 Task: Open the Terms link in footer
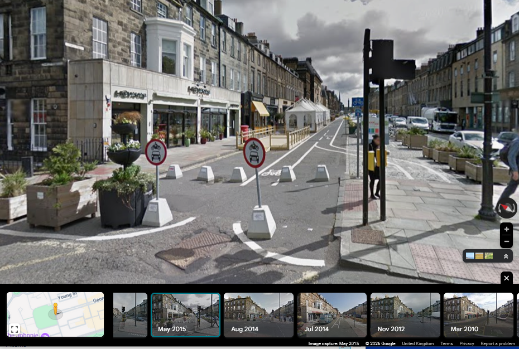(x=446, y=343)
